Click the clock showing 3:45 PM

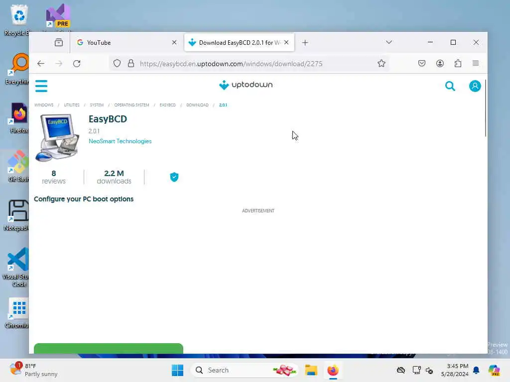click(455, 370)
